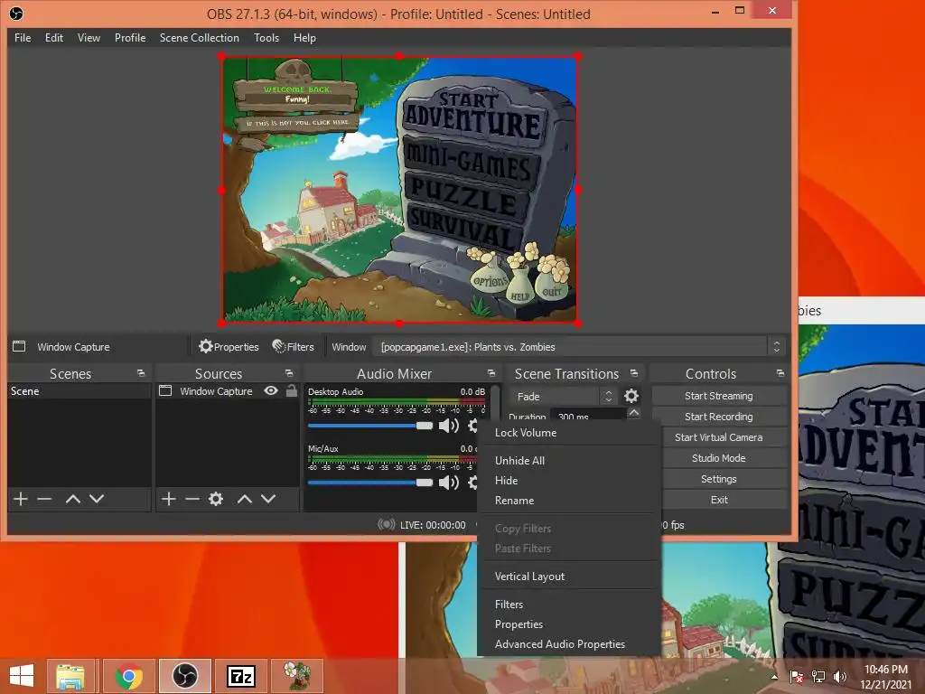Mute Mic/Aux speaker icon

coord(449,483)
